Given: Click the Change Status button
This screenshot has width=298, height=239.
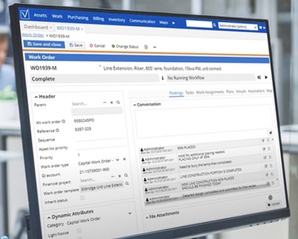Looking at the screenshot, I should tap(125, 46).
